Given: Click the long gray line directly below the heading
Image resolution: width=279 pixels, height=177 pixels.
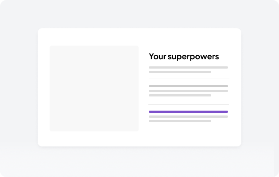Looking at the screenshot, I should click(x=188, y=67).
